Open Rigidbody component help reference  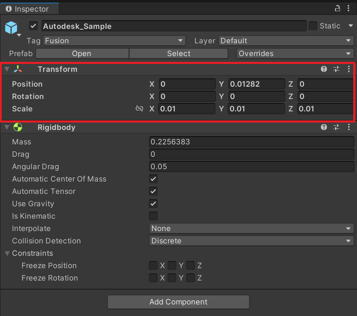coord(324,127)
